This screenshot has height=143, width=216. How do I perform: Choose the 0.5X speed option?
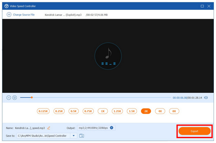tap(73, 111)
